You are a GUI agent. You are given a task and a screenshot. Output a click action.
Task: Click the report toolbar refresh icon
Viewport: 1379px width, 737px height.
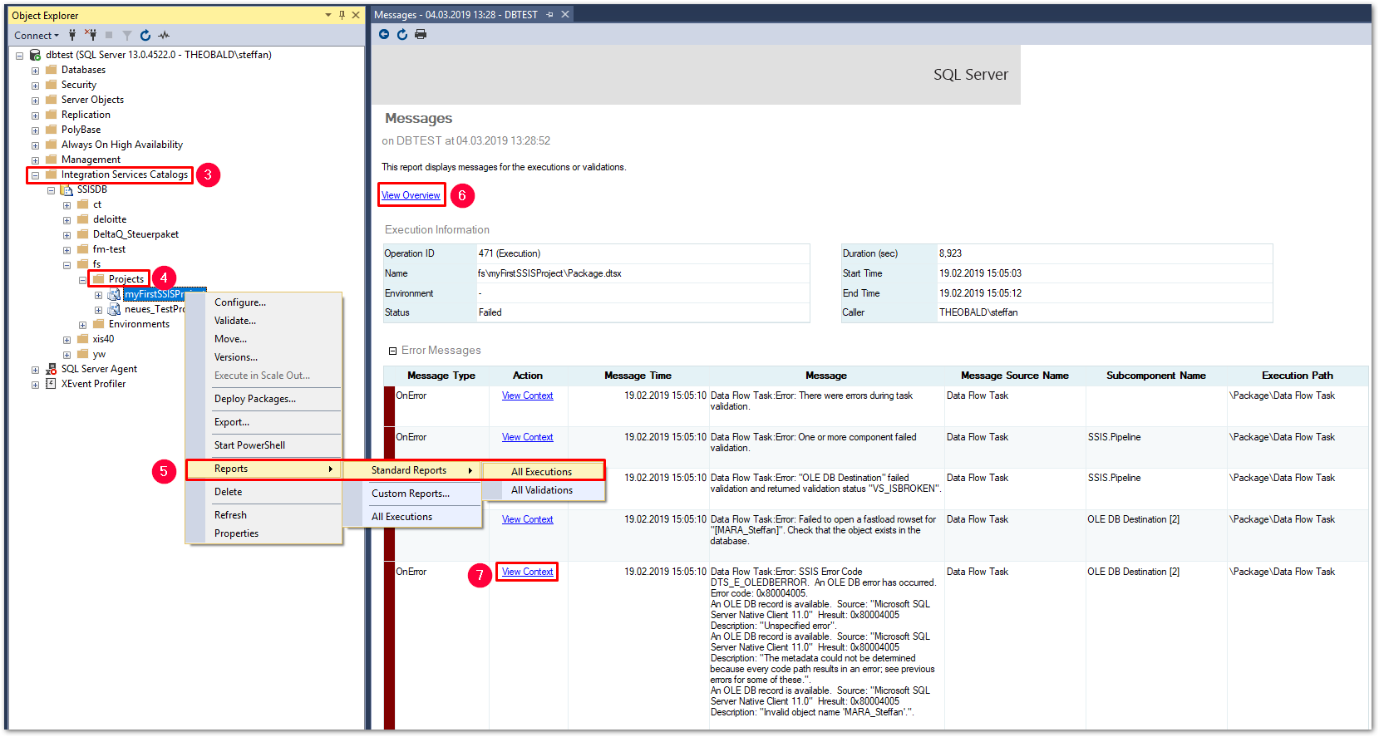(x=402, y=34)
